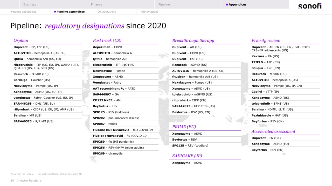Image resolution: width=332 pixels, height=186 pixels.
Task: Select tolebrutinib – nrSPMS (US) row
Action: (x=205, y=95)
